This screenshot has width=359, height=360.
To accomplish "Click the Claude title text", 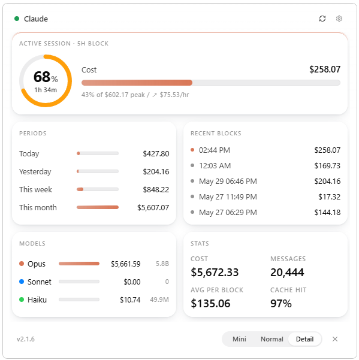I will [x=36, y=19].
